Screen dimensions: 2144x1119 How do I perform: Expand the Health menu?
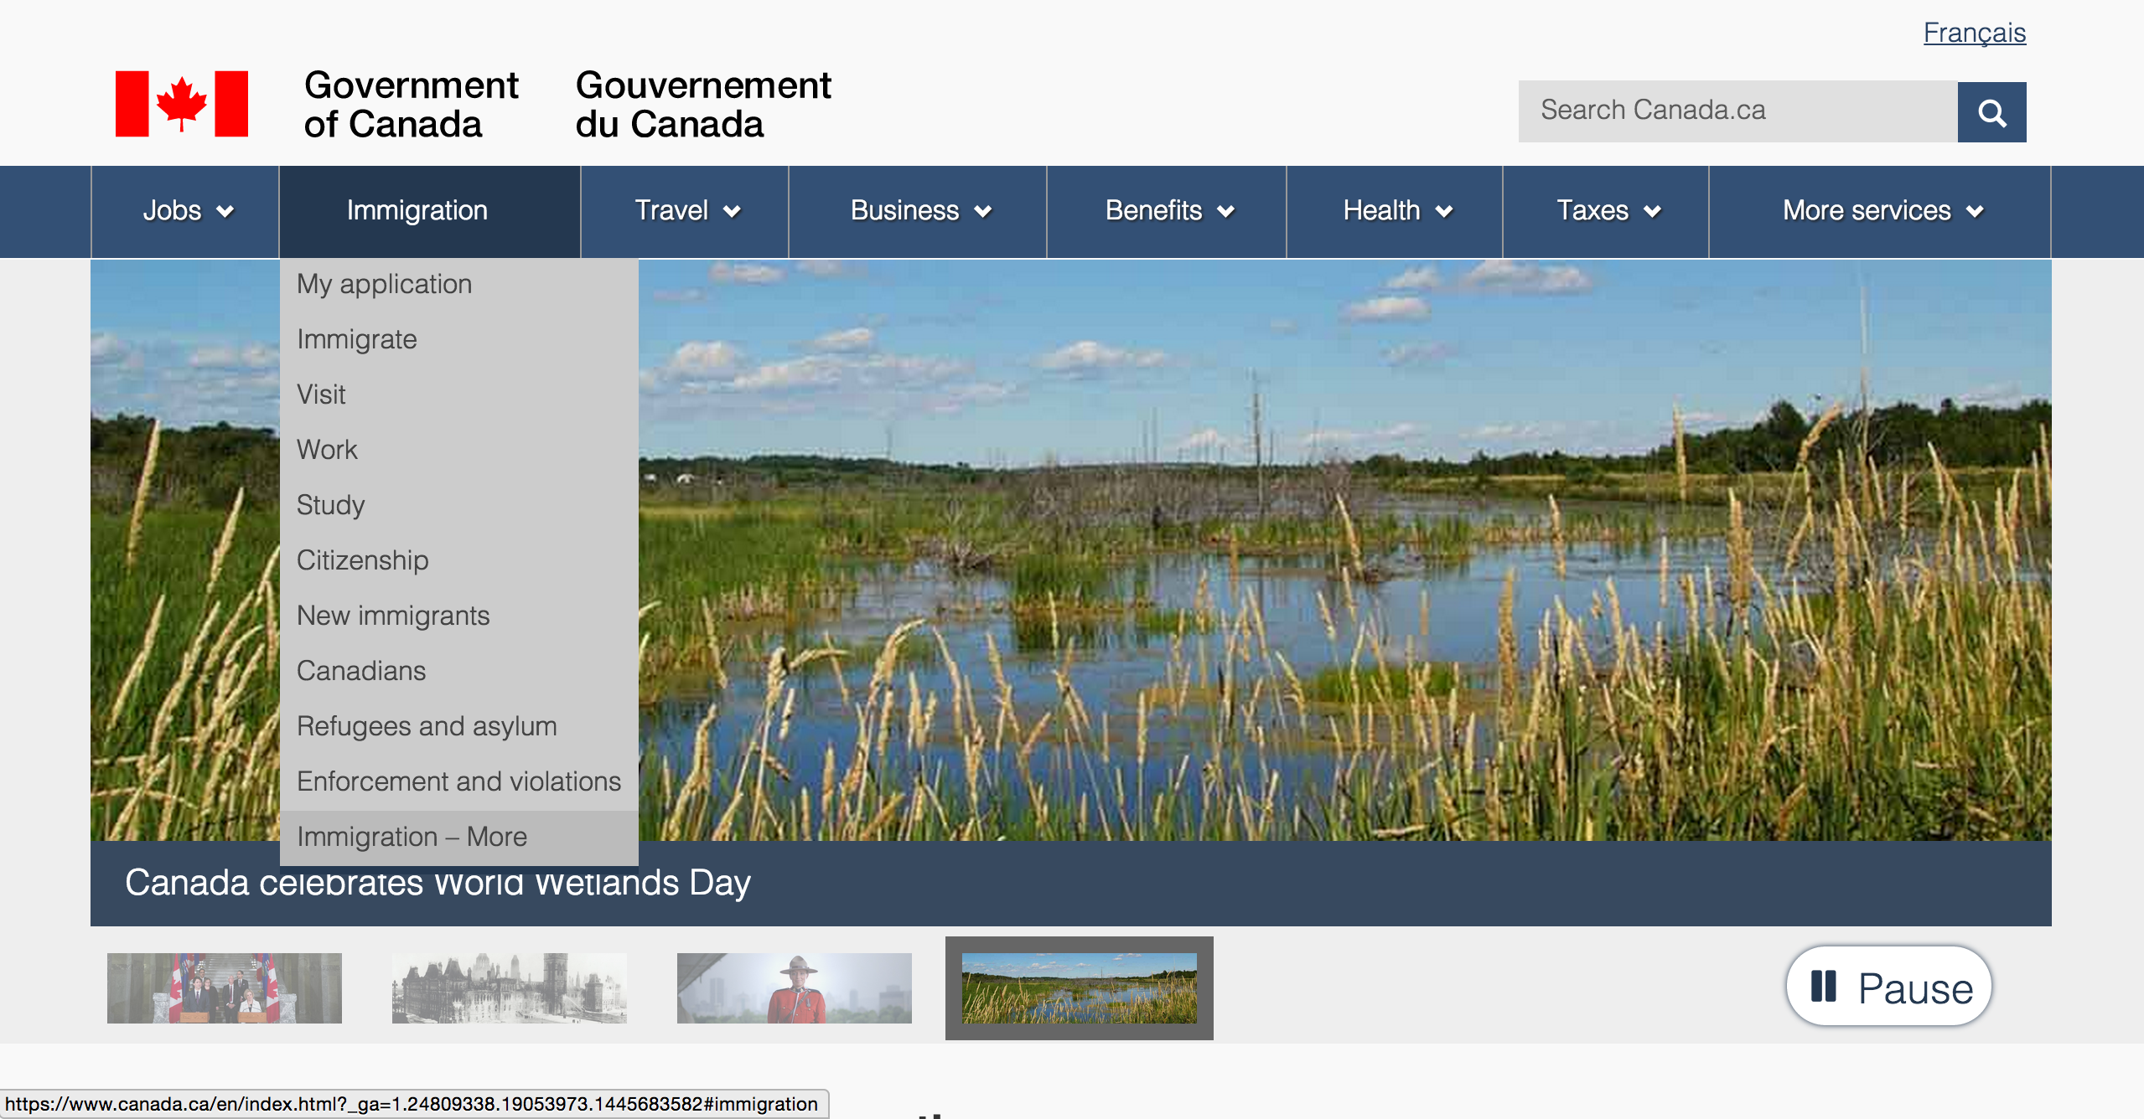click(x=1395, y=211)
